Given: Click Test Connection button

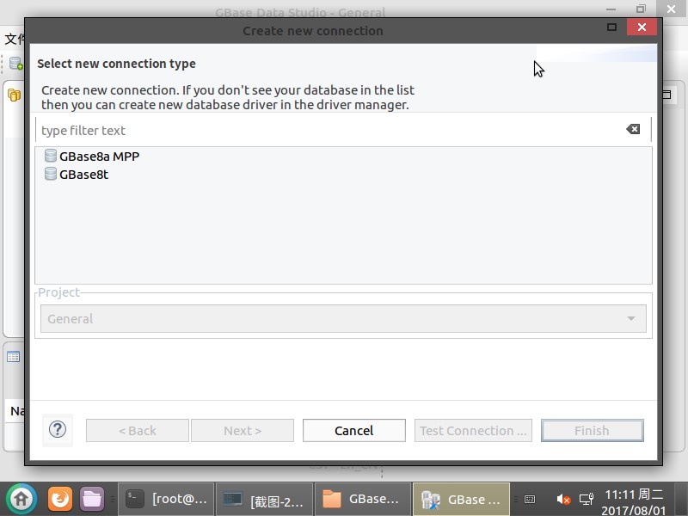Looking at the screenshot, I should coord(473,431).
